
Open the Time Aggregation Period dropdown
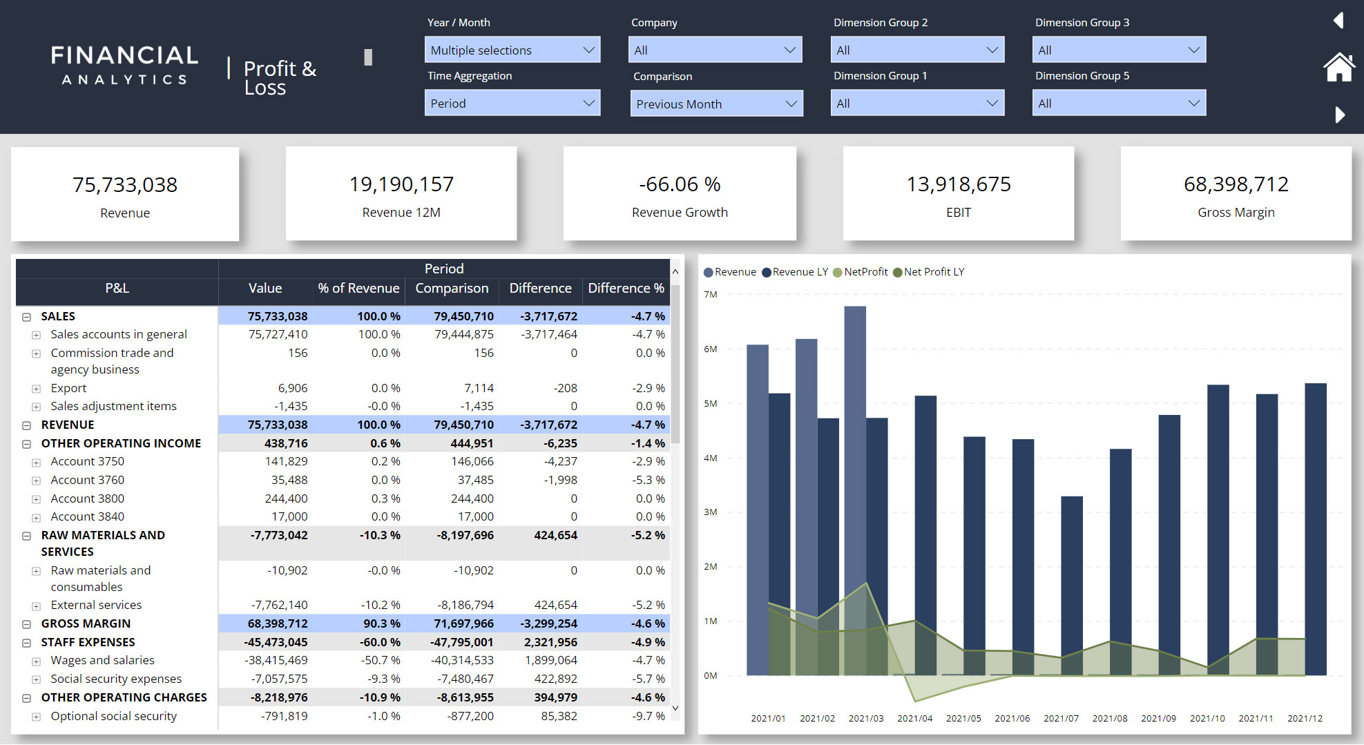tap(512, 104)
